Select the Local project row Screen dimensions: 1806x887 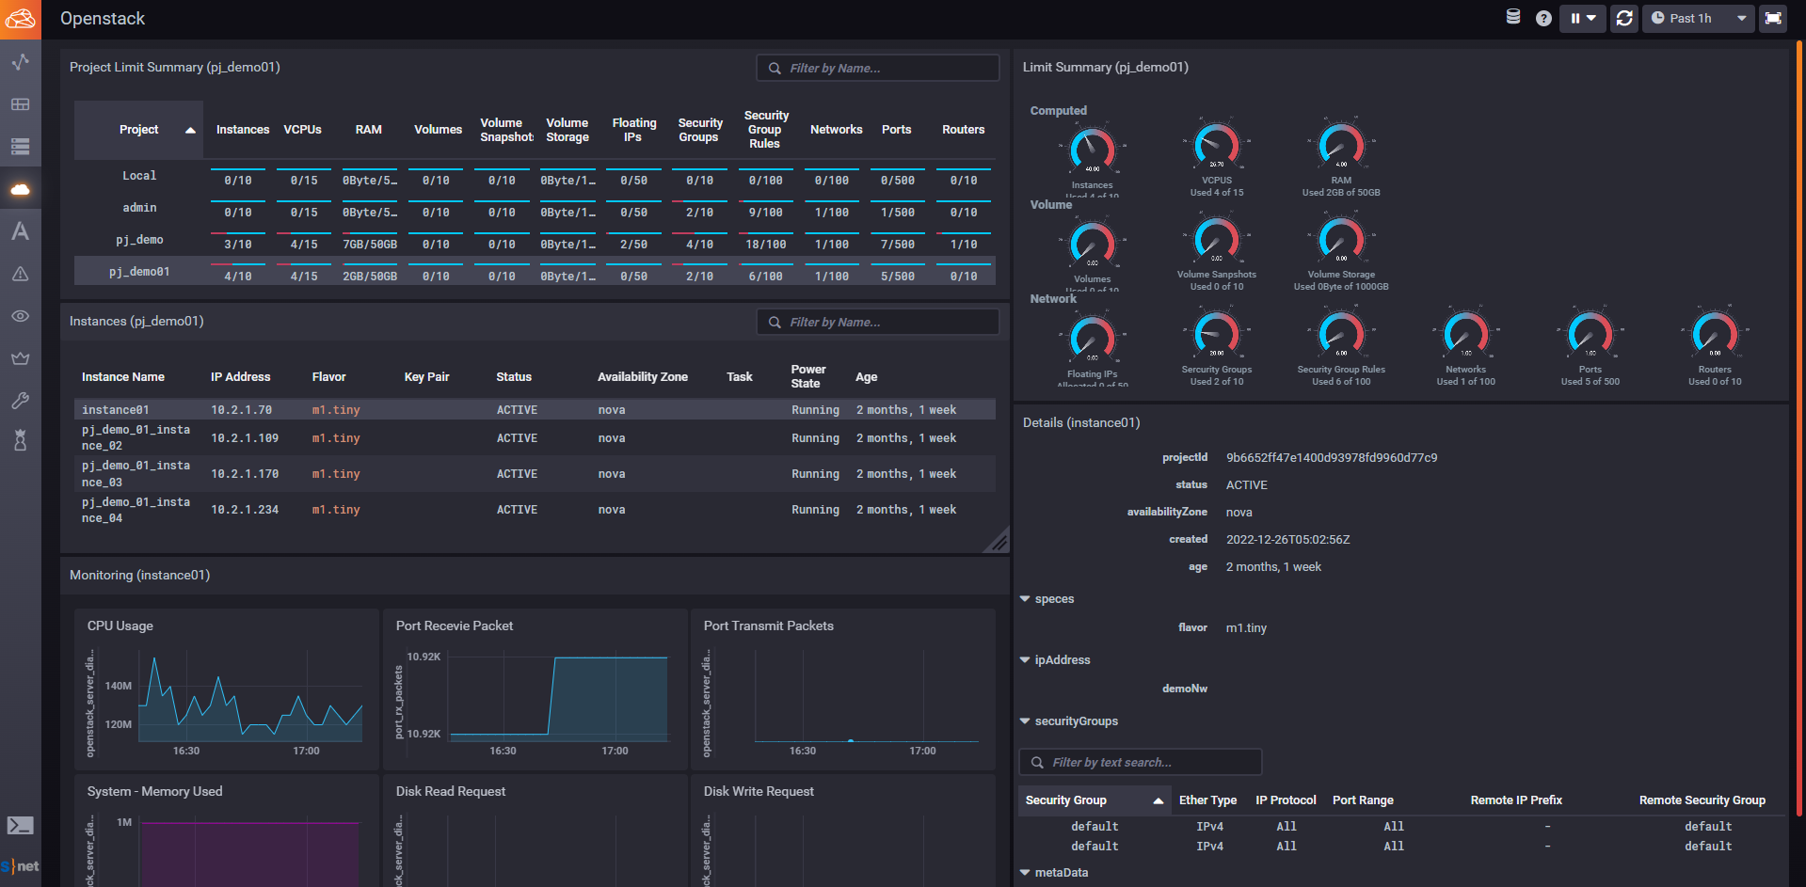tap(535, 177)
